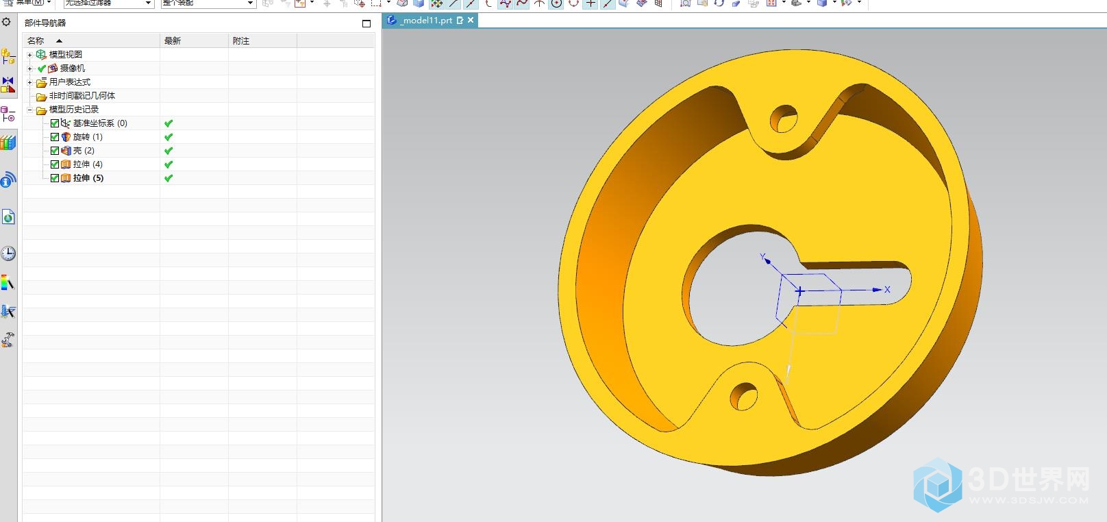1107x522 pixels.
Task: Click the snap point cross icon
Action: pos(590,3)
